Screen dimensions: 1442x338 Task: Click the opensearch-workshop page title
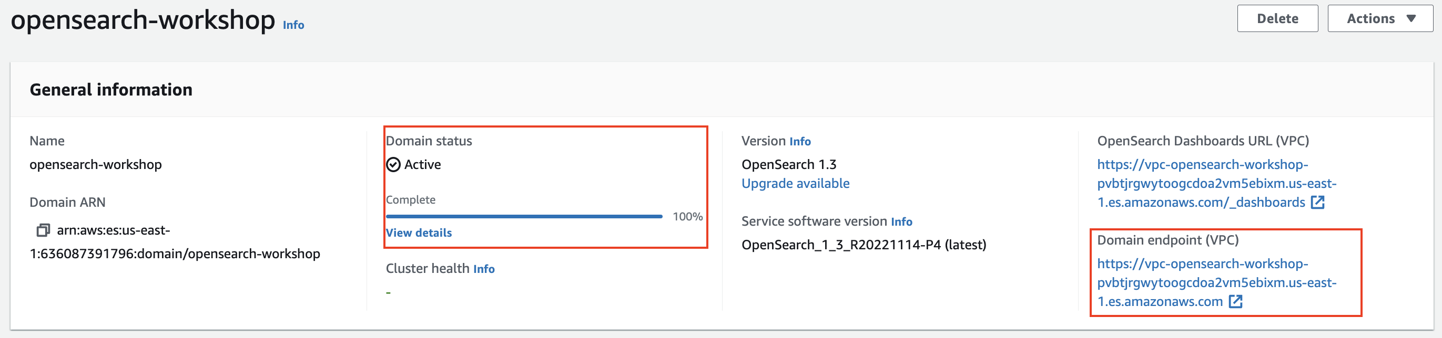[143, 20]
